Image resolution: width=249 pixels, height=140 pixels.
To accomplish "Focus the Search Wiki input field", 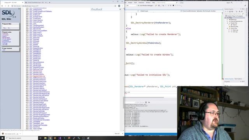I will click(x=11, y=26).
